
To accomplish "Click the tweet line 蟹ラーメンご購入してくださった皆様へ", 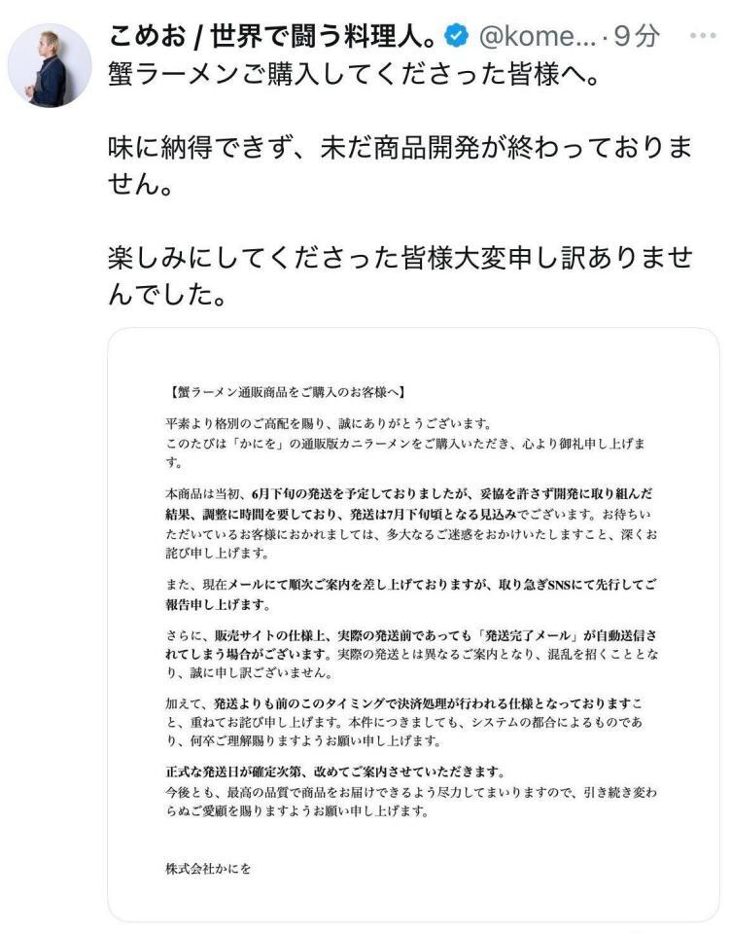I will 355,78.
